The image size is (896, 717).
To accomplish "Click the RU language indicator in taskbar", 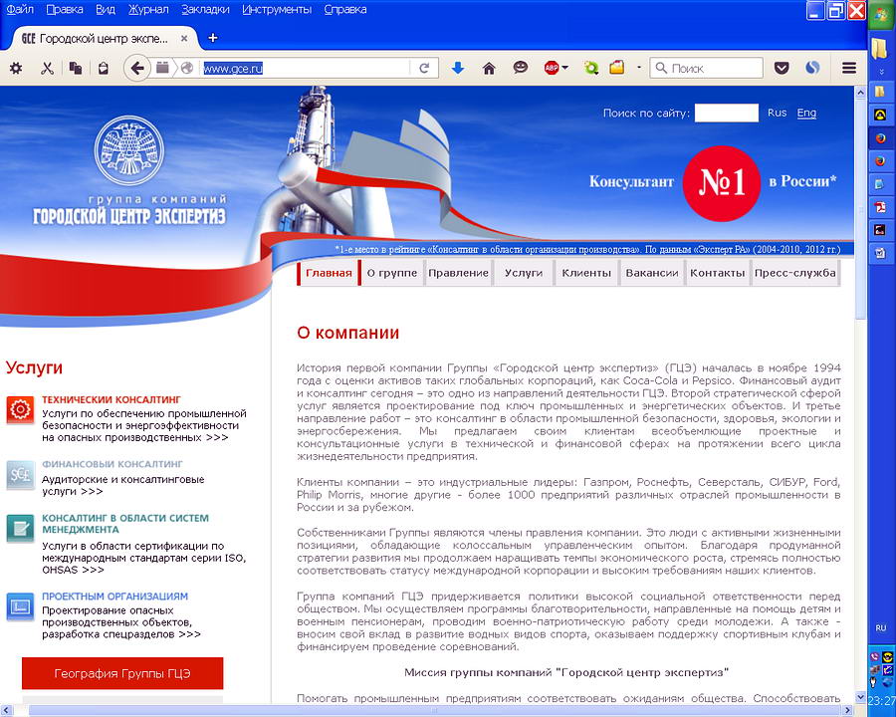I will [x=881, y=627].
